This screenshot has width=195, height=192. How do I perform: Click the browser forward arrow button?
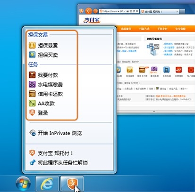[95, 11]
